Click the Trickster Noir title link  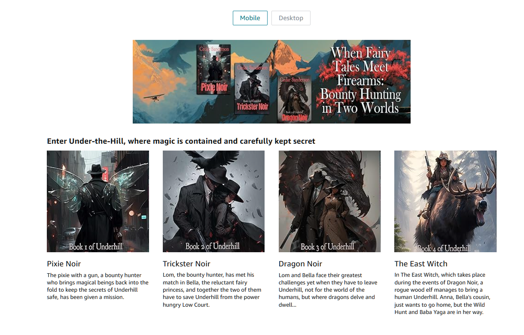coord(186,264)
